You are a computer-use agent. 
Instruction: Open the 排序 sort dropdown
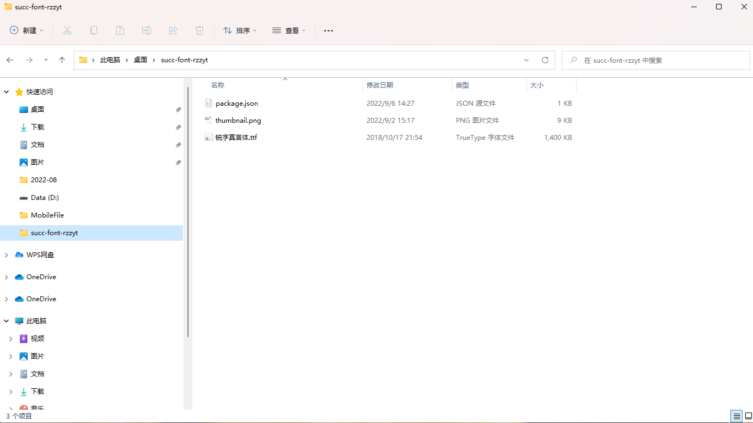(x=240, y=30)
